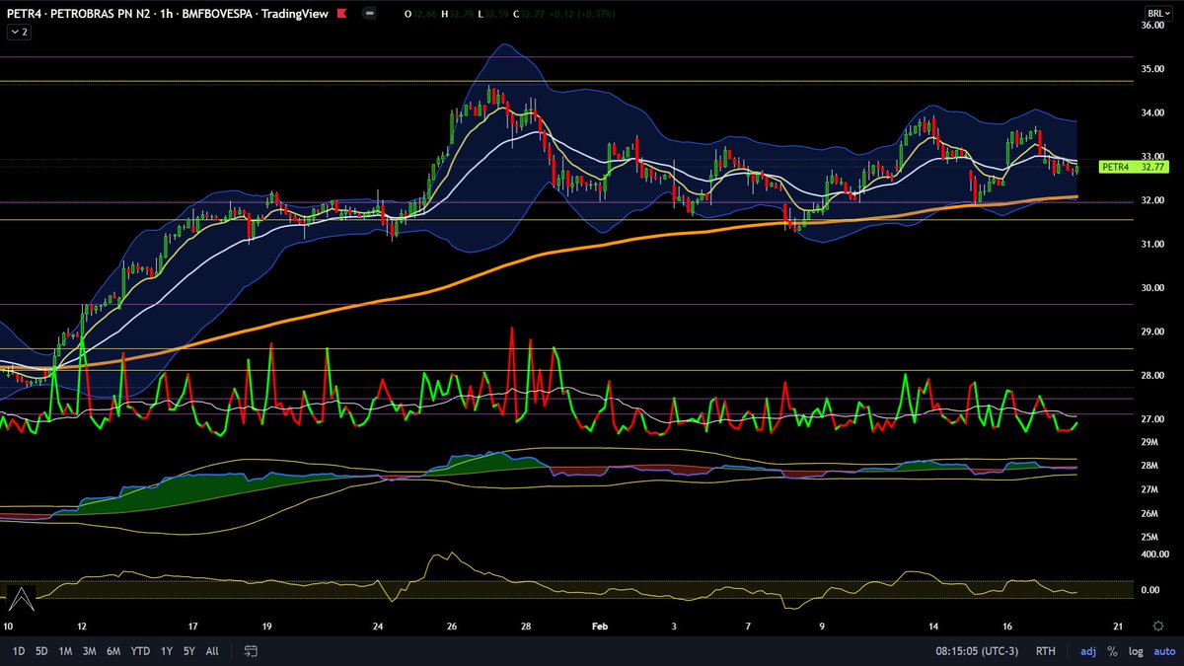Select the 3M range
1184x666 pixels.
(89, 651)
